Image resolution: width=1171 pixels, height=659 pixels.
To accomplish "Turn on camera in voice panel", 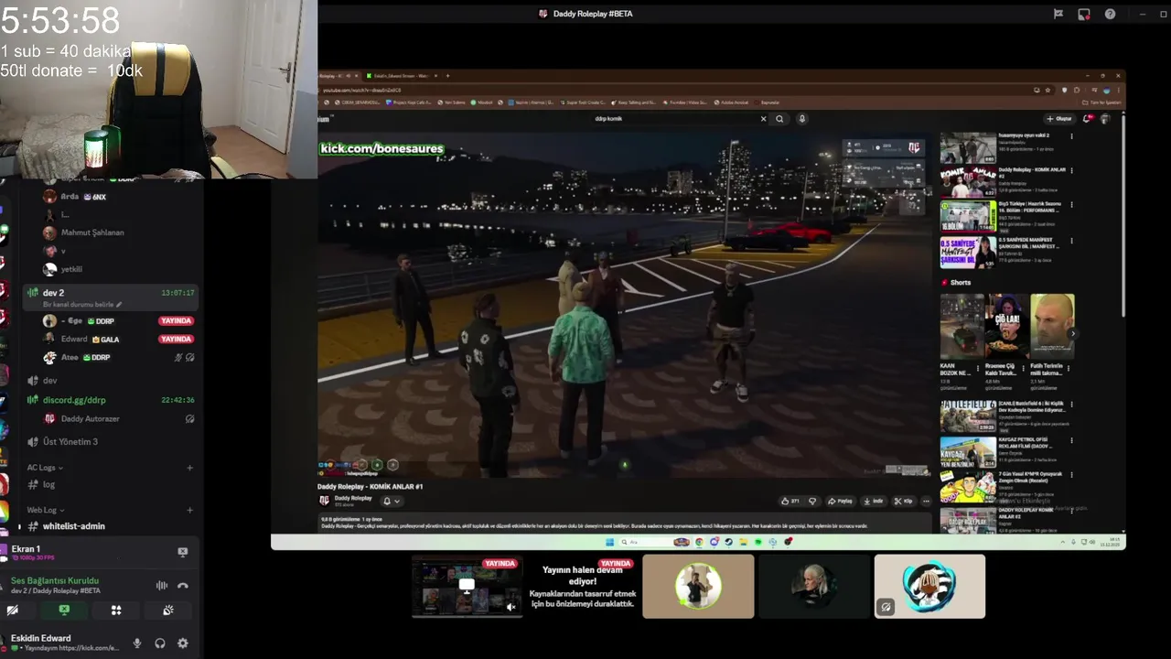I will point(13,610).
